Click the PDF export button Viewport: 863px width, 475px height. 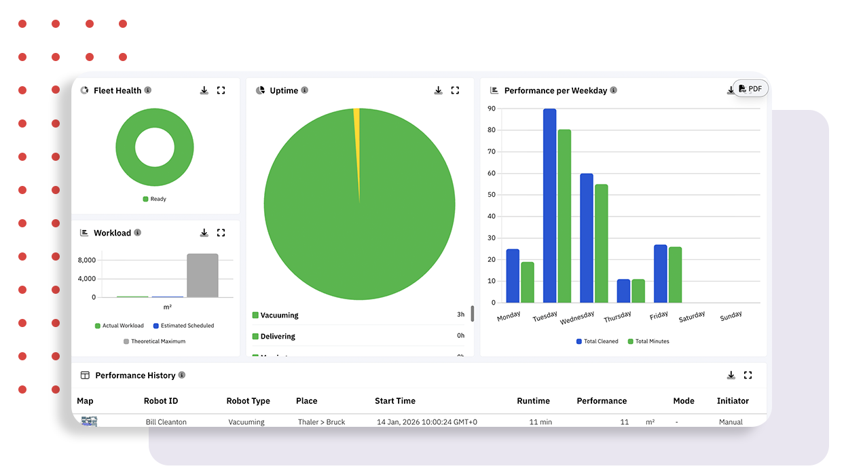pyautogui.click(x=750, y=88)
